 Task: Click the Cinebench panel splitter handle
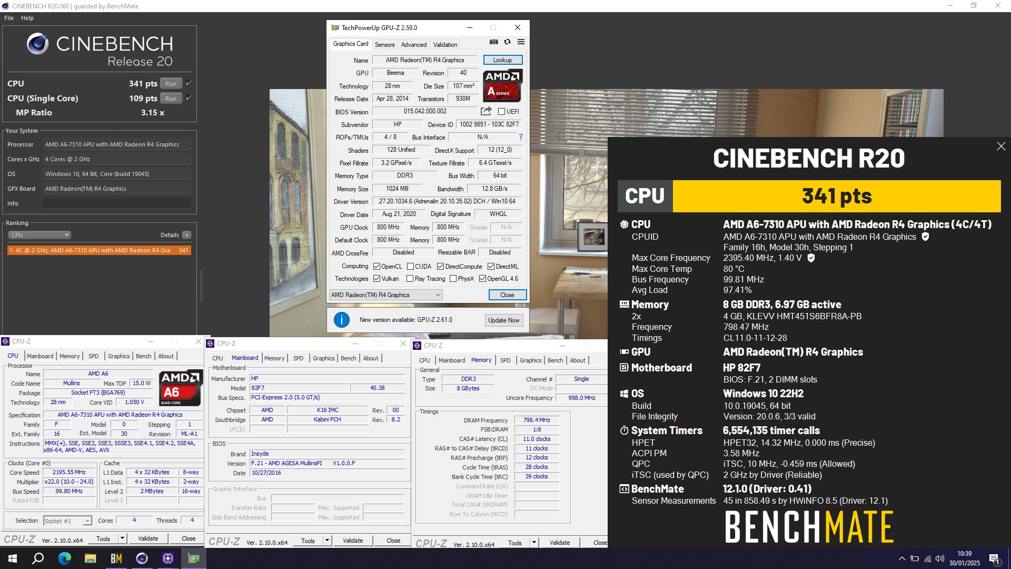(201, 285)
